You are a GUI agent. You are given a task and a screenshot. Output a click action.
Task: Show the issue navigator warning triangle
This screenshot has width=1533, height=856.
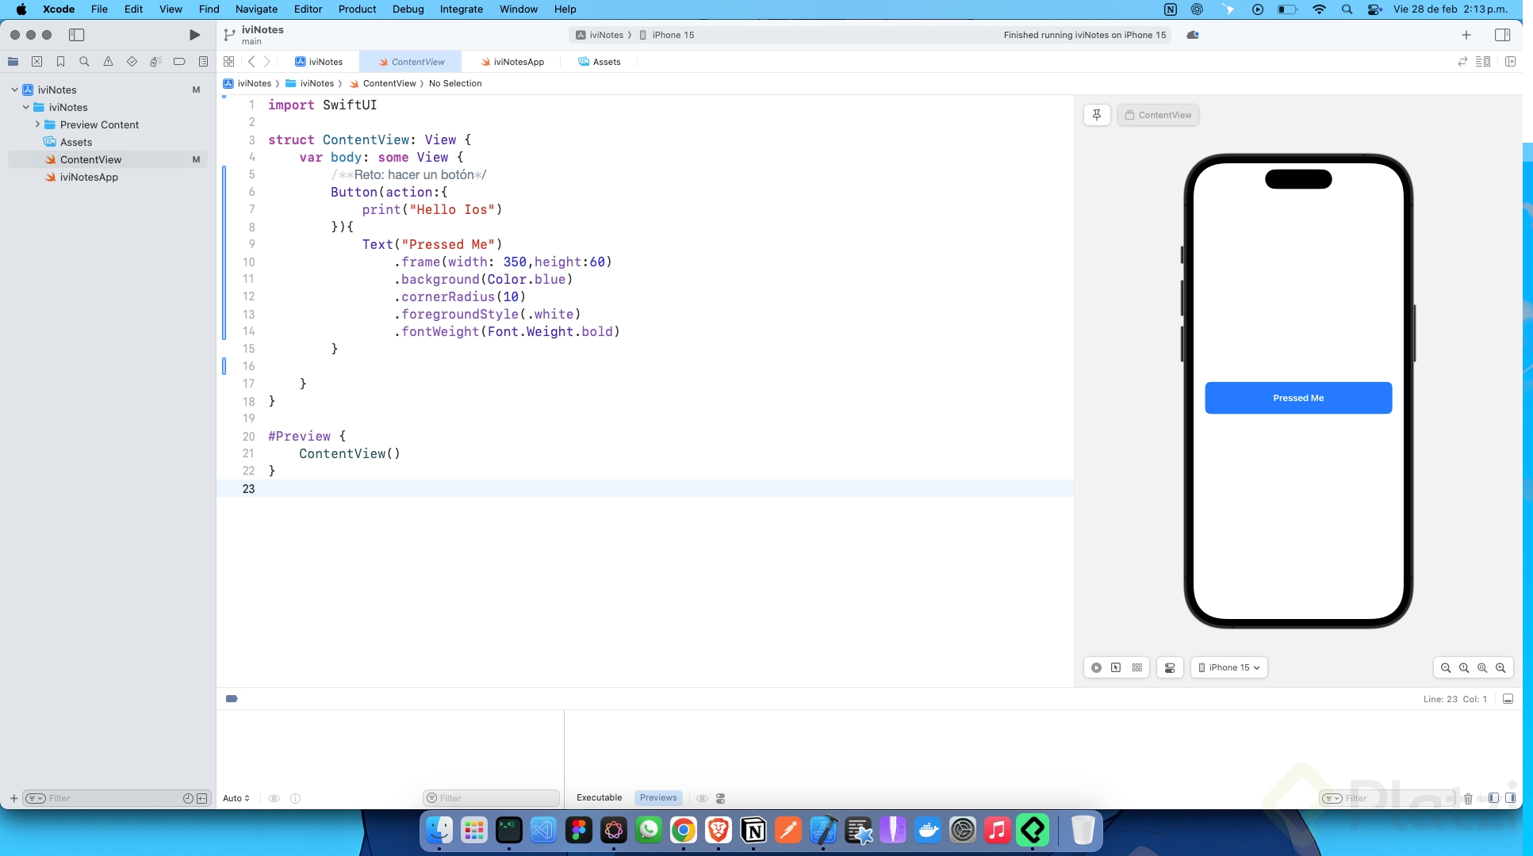(108, 62)
